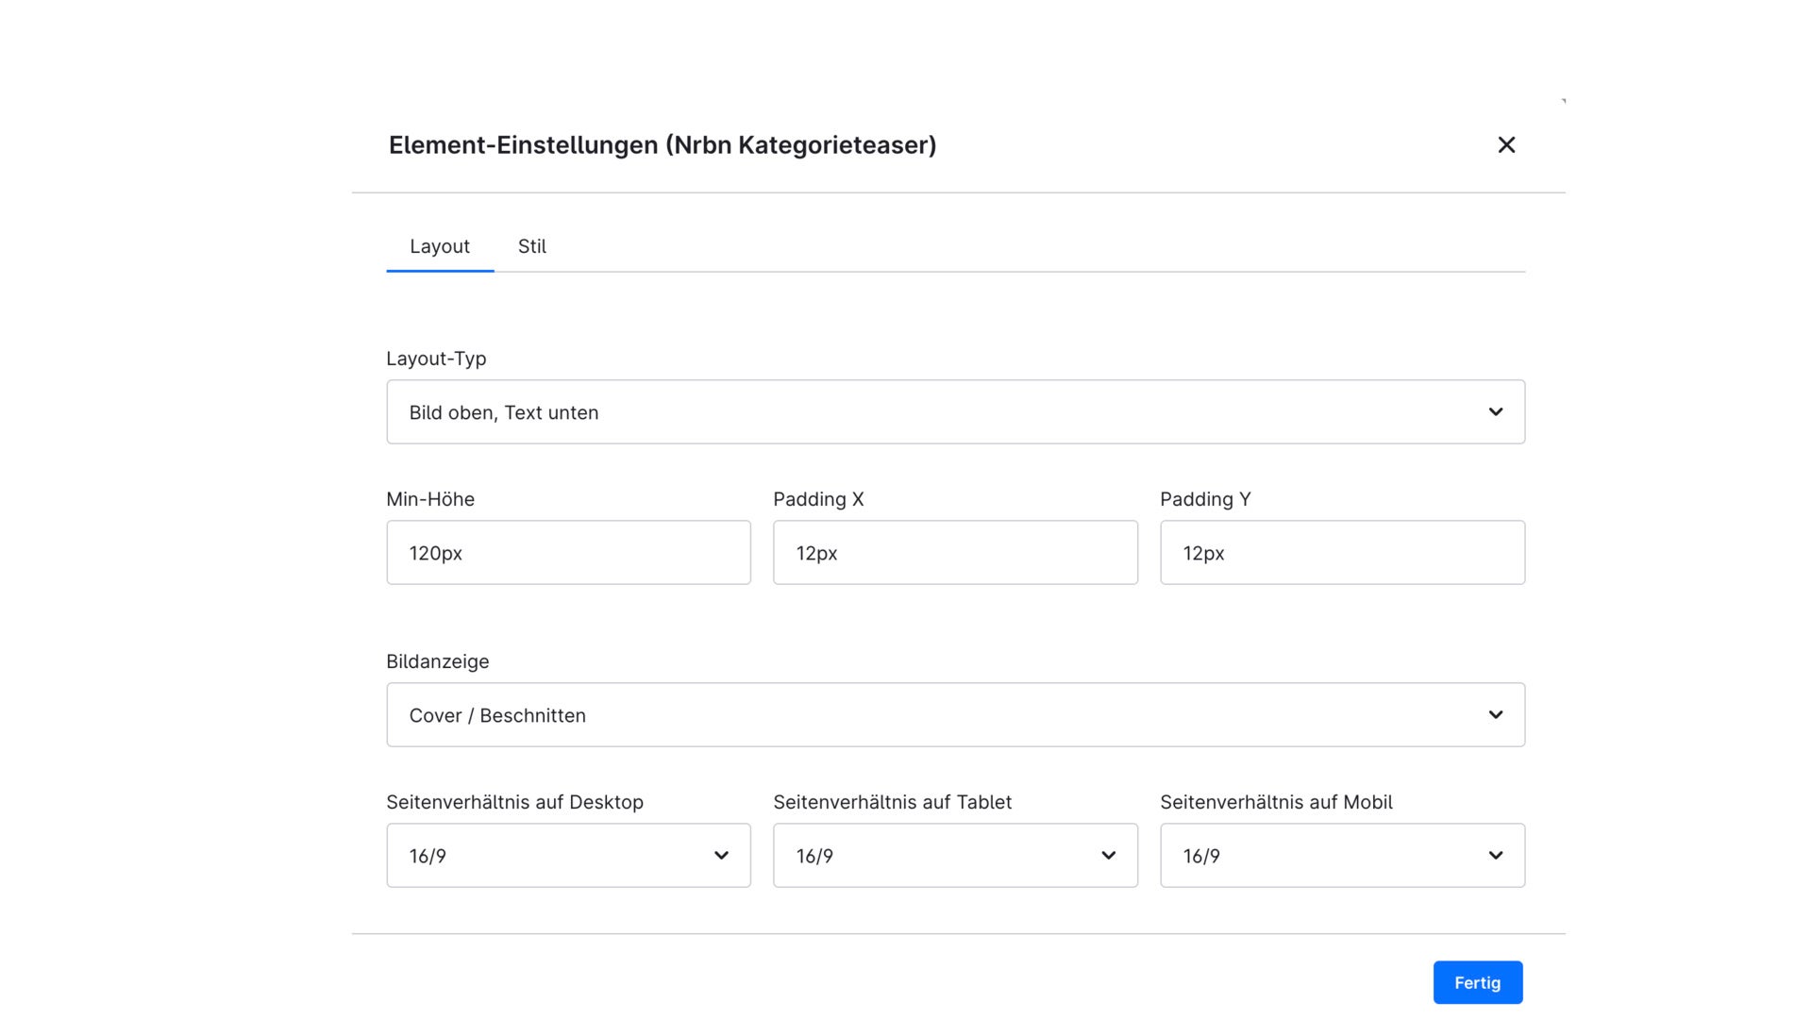Click the Mobil aspect ratio chevron arrow

click(1496, 856)
